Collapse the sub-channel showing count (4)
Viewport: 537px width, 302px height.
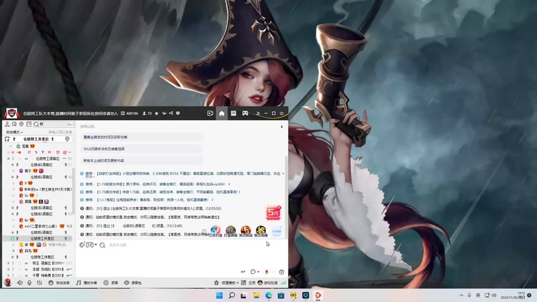point(13,177)
